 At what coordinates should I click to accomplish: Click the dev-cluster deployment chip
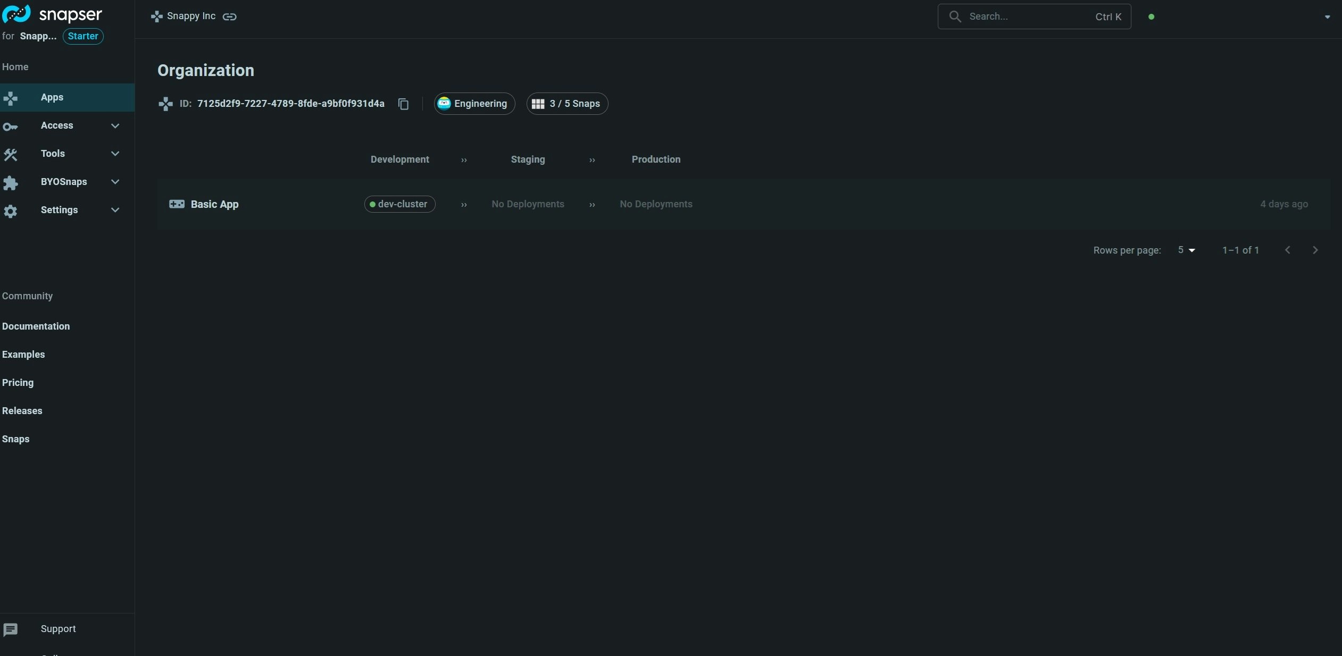tap(399, 204)
